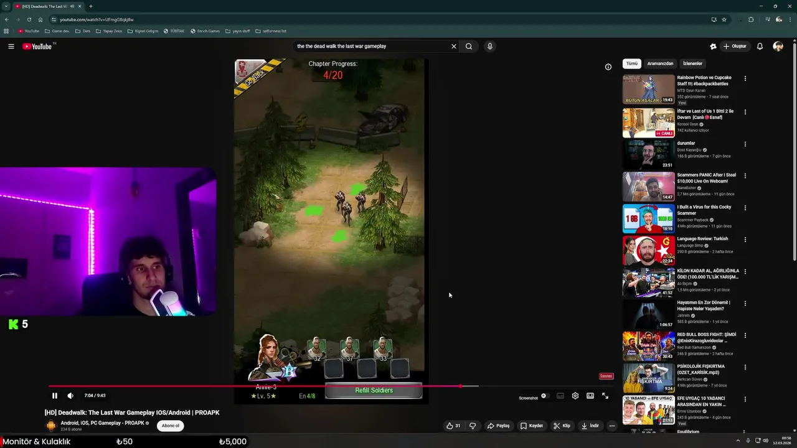This screenshot has height=448, width=797.
Task: Open YouTube notifications bell
Action: [760, 46]
